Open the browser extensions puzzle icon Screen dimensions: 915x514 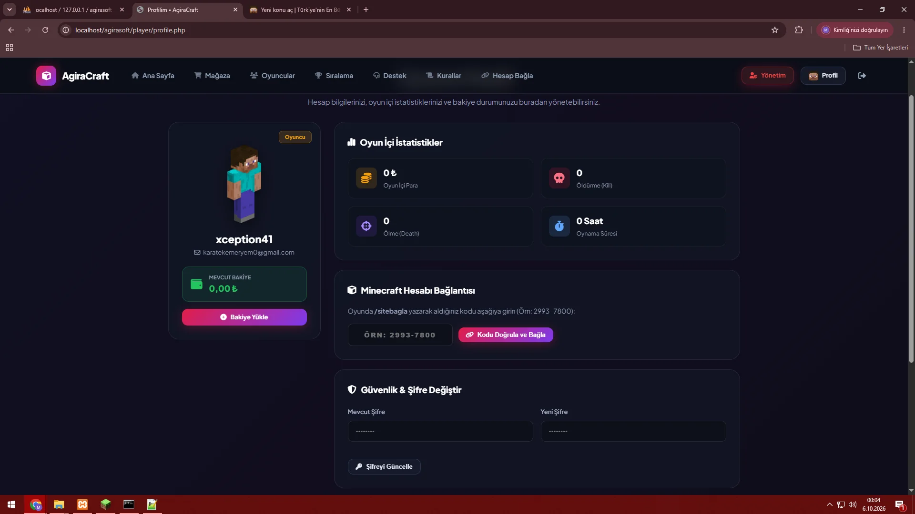[799, 30]
